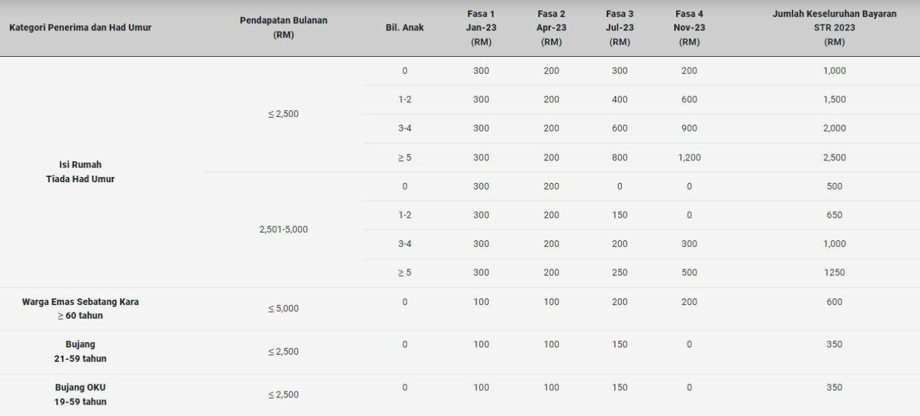This screenshot has height=416, width=920.
Task: Click the 'Fasa 2 Apr-23' column header
Action: (x=551, y=28)
